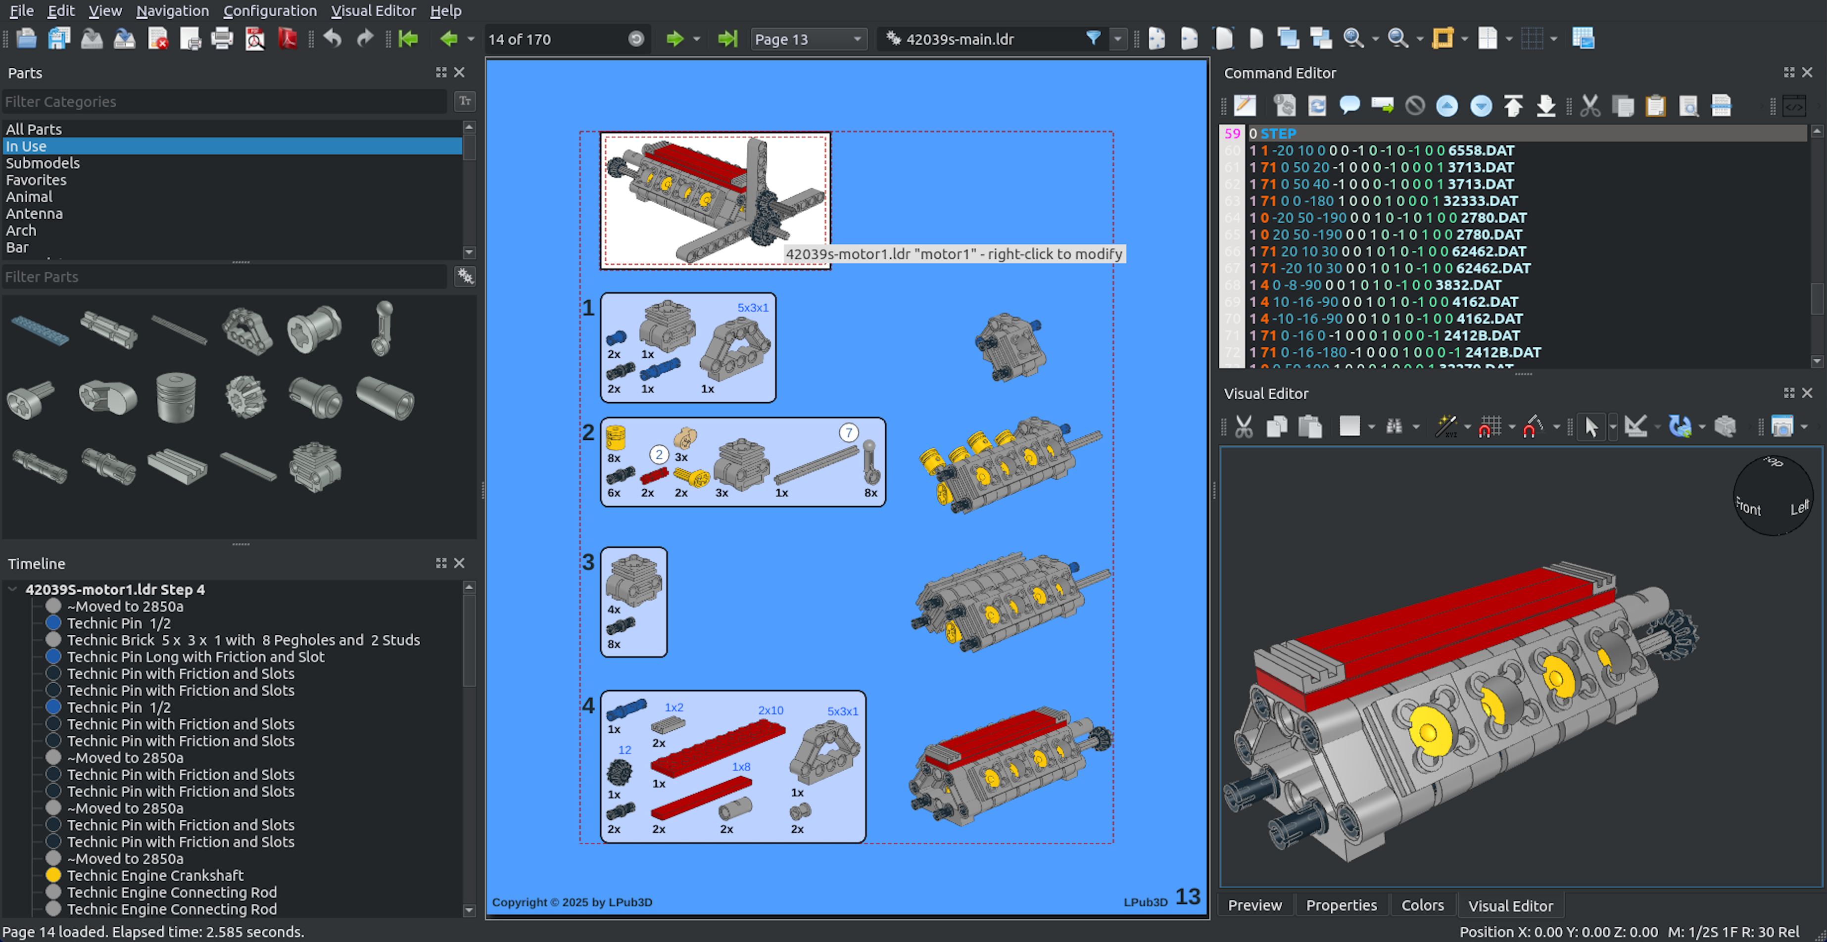This screenshot has height=942, width=1827.
Task: Click step 4 parts list box
Action: pyautogui.click(x=733, y=767)
